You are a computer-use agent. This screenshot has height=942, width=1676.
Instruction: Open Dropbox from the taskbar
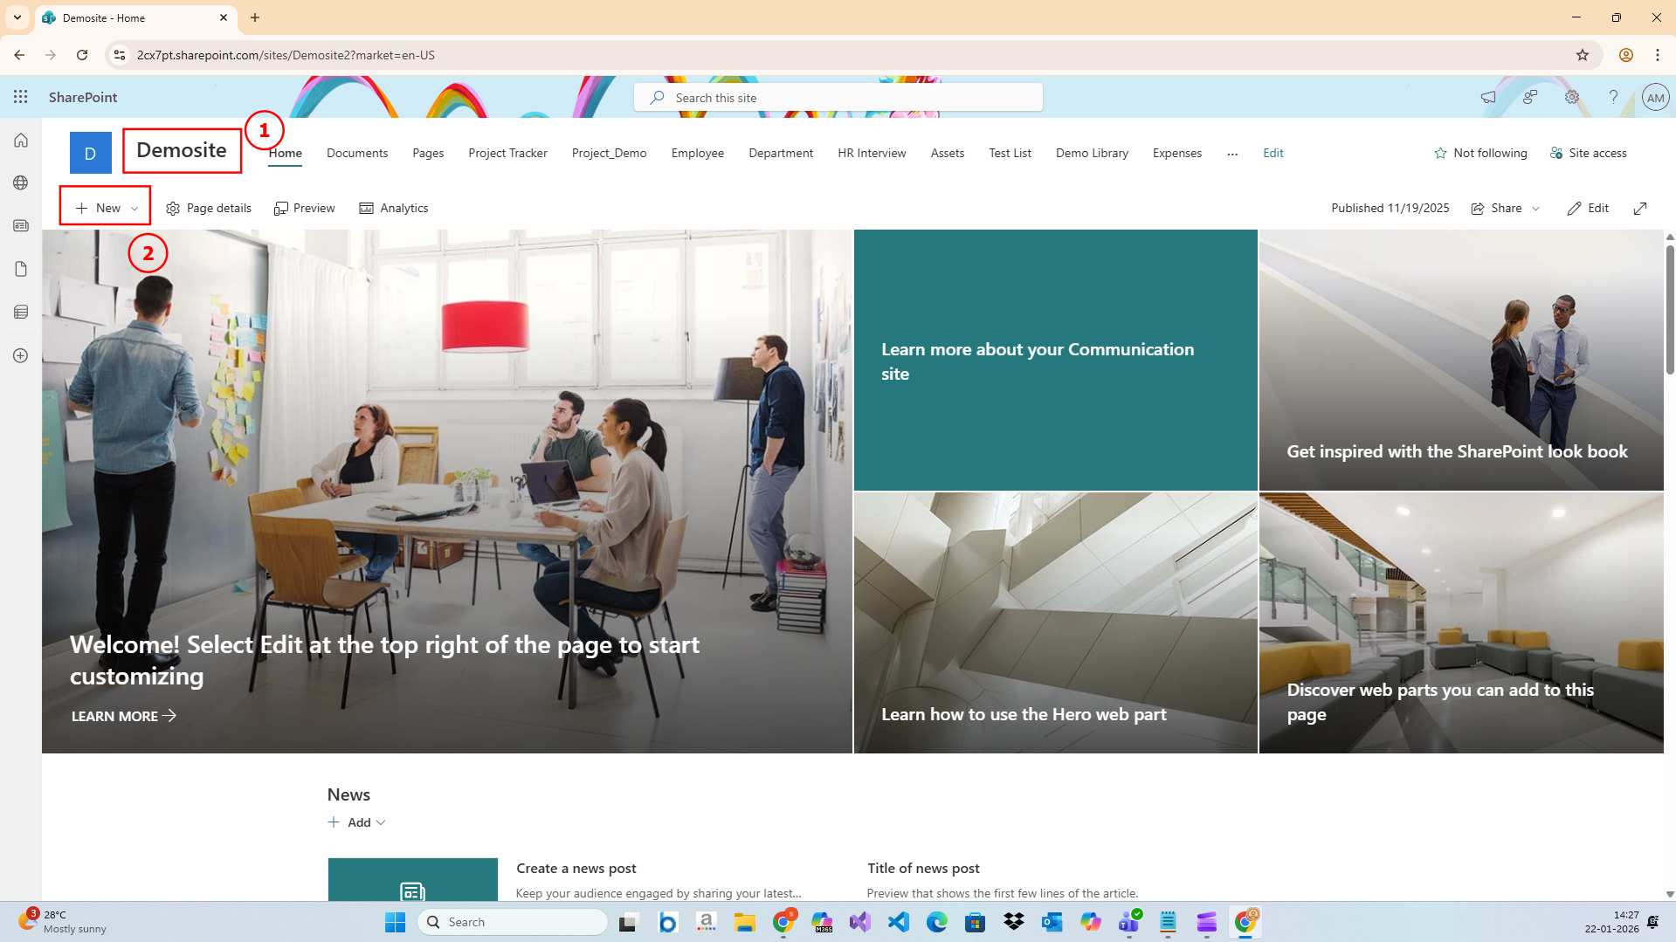tap(1014, 922)
